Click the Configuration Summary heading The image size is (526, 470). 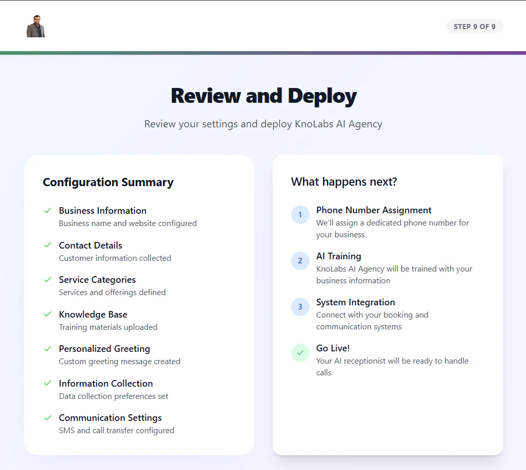click(x=108, y=182)
